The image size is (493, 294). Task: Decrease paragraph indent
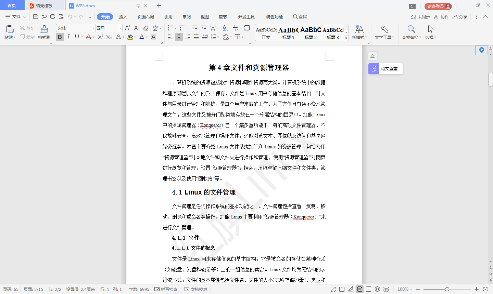click(x=195, y=28)
